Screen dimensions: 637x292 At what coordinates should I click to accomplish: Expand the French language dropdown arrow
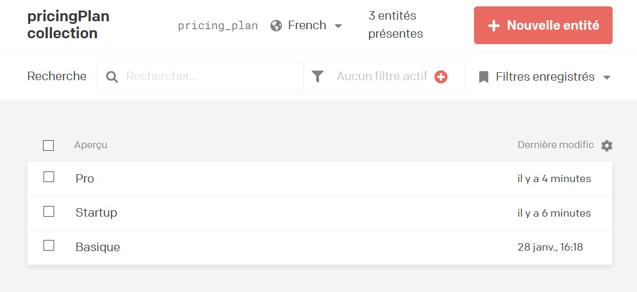click(338, 26)
